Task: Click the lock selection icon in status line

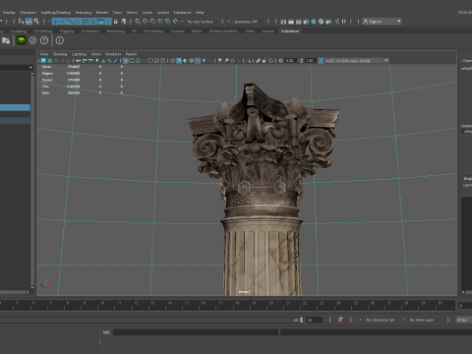Action: [x=115, y=22]
